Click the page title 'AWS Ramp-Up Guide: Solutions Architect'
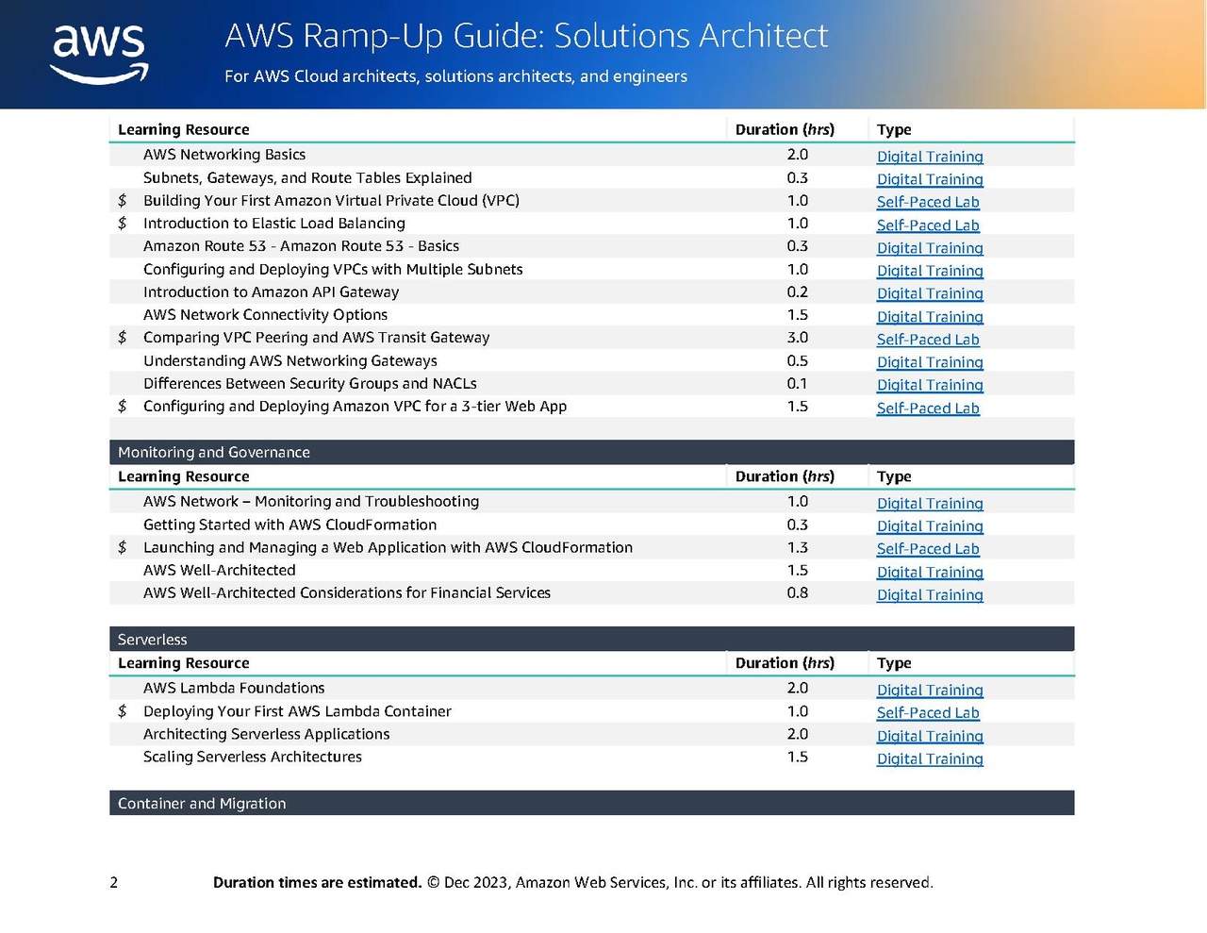This screenshot has height=933, width=1207. [526, 36]
